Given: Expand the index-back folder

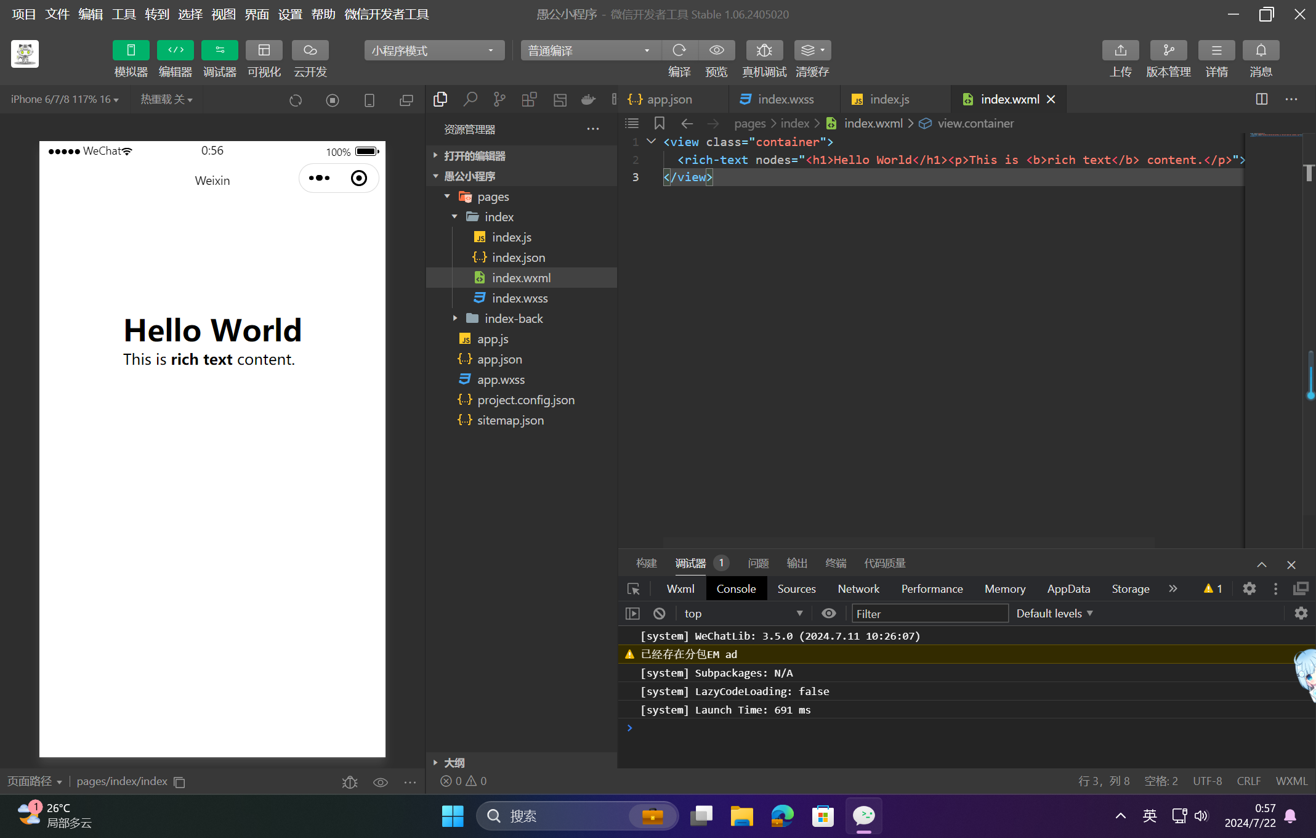Looking at the screenshot, I should tap(513, 319).
